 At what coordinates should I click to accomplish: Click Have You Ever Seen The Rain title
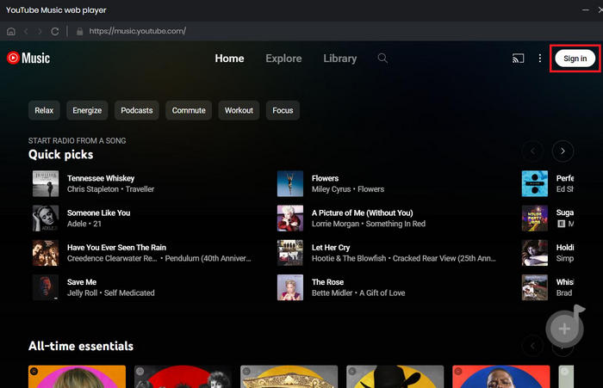coord(116,248)
